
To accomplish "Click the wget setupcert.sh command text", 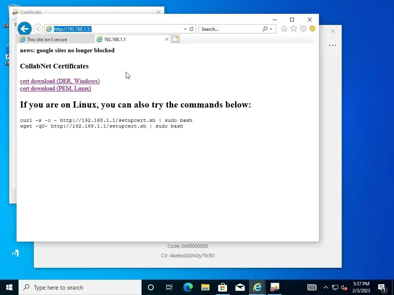I will 102,126.
